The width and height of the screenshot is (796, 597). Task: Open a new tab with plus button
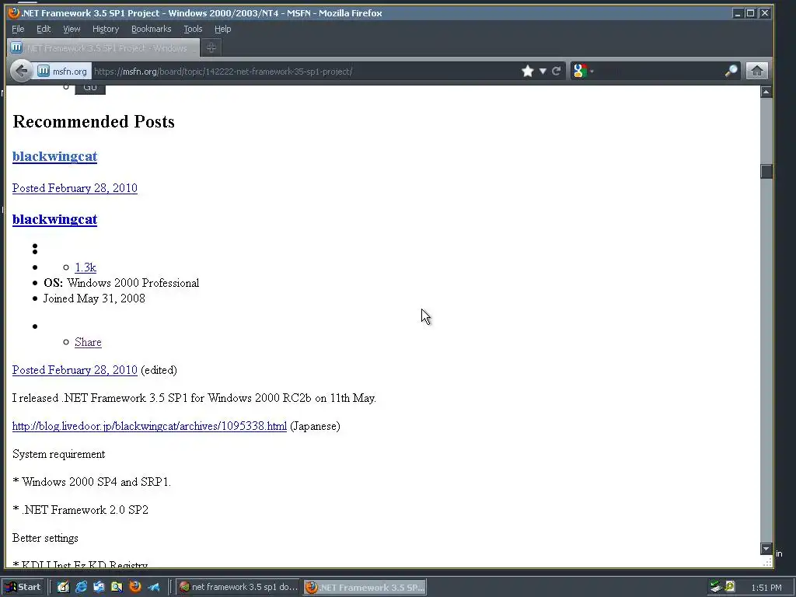tap(211, 47)
